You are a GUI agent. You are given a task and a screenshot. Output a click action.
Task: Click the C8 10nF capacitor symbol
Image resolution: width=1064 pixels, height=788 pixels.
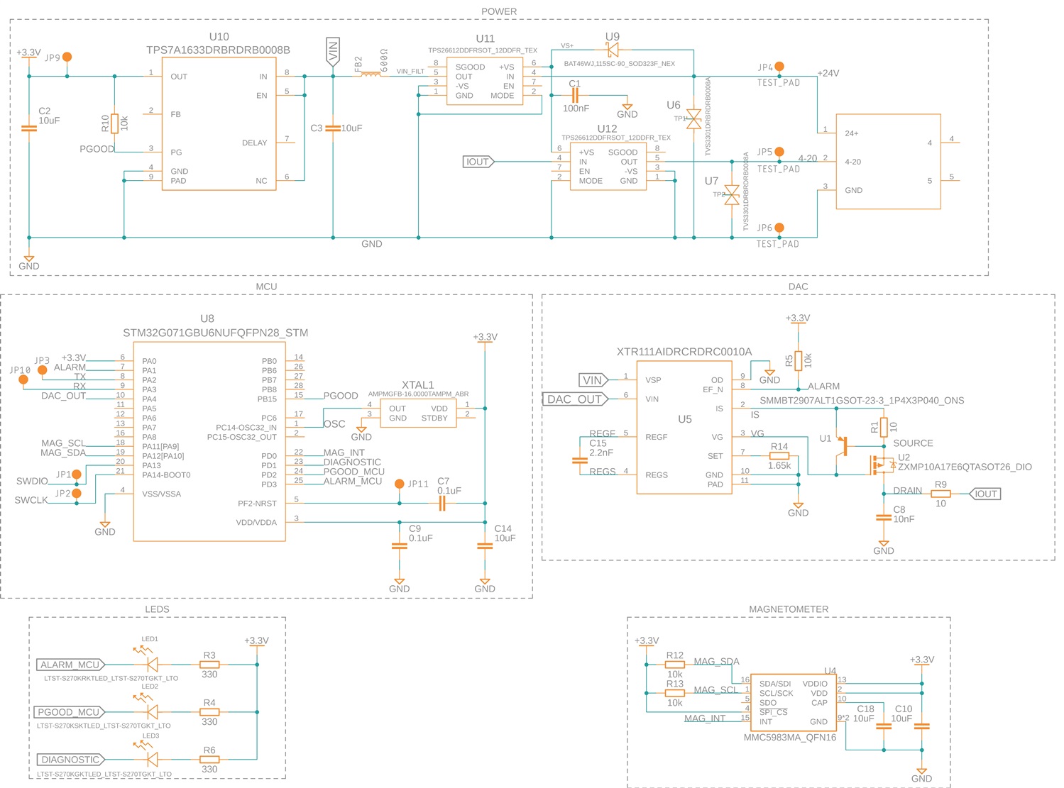tap(884, 518)
